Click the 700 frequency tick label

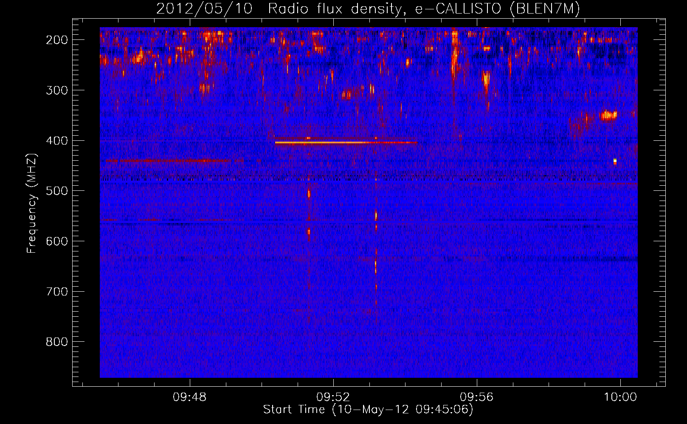point(57,292)
